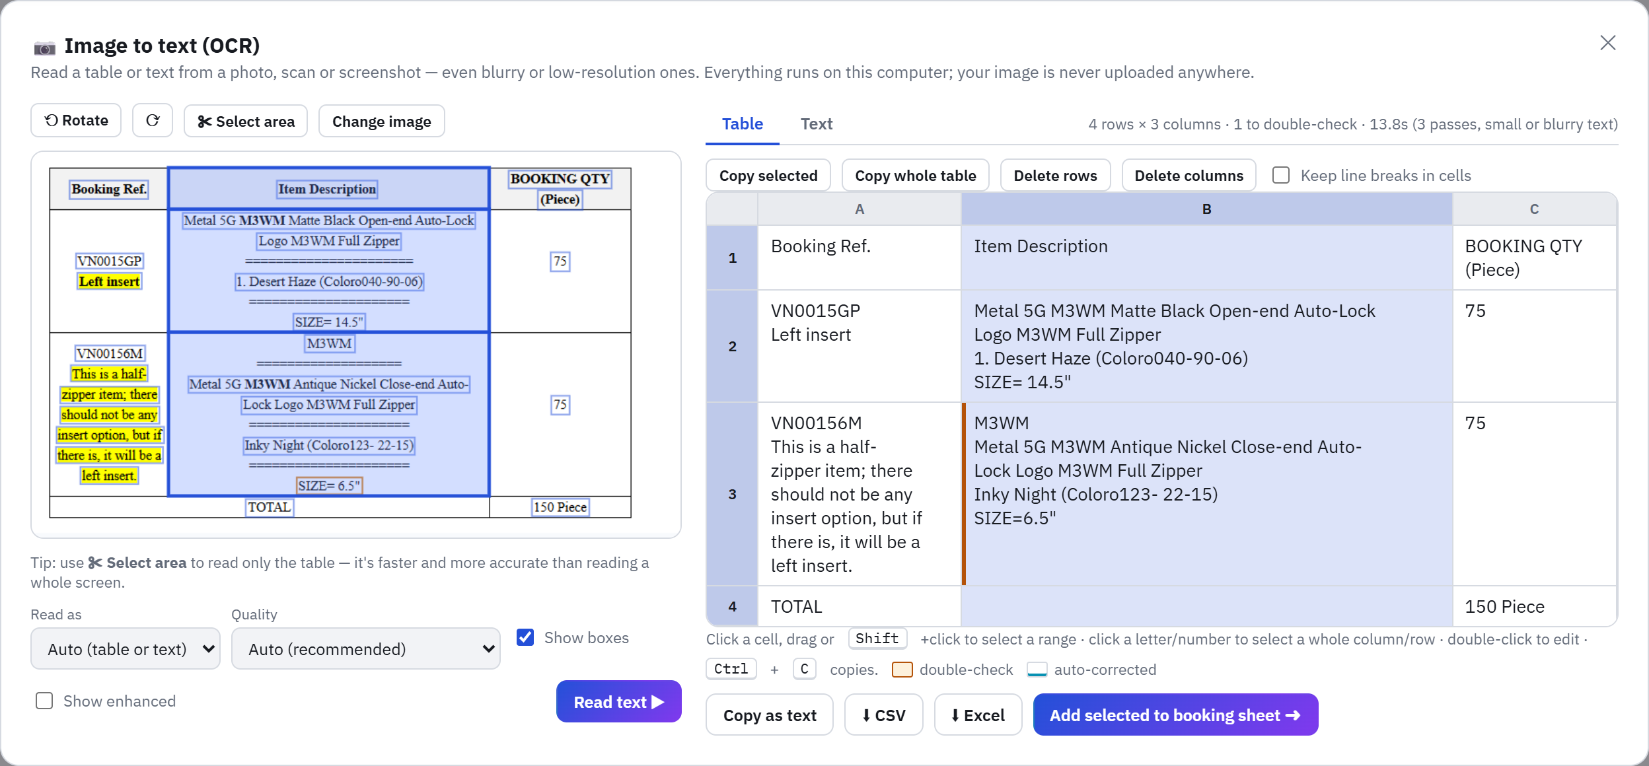Click Copy whole table
1649x766 pixels.
(x=916, y=176)
